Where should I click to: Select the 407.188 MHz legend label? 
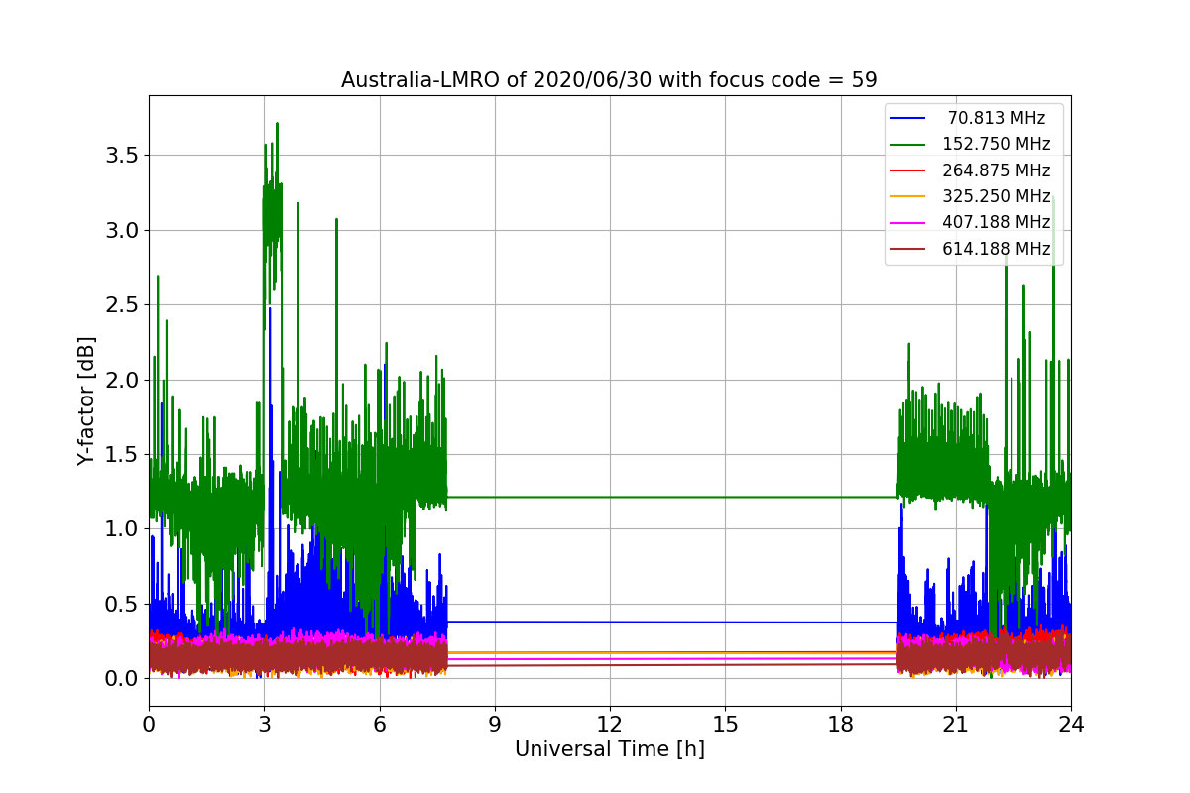click(x=997, y=223)
